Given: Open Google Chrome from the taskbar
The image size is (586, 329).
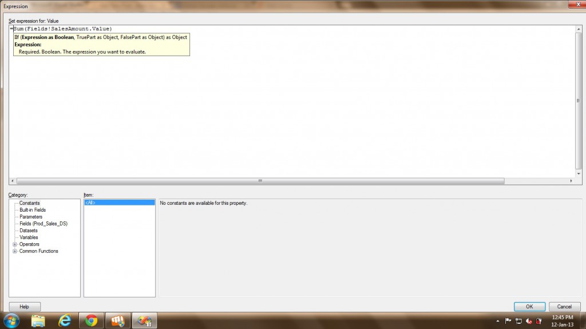Looking at the screenshot, I should pos(91,320).
